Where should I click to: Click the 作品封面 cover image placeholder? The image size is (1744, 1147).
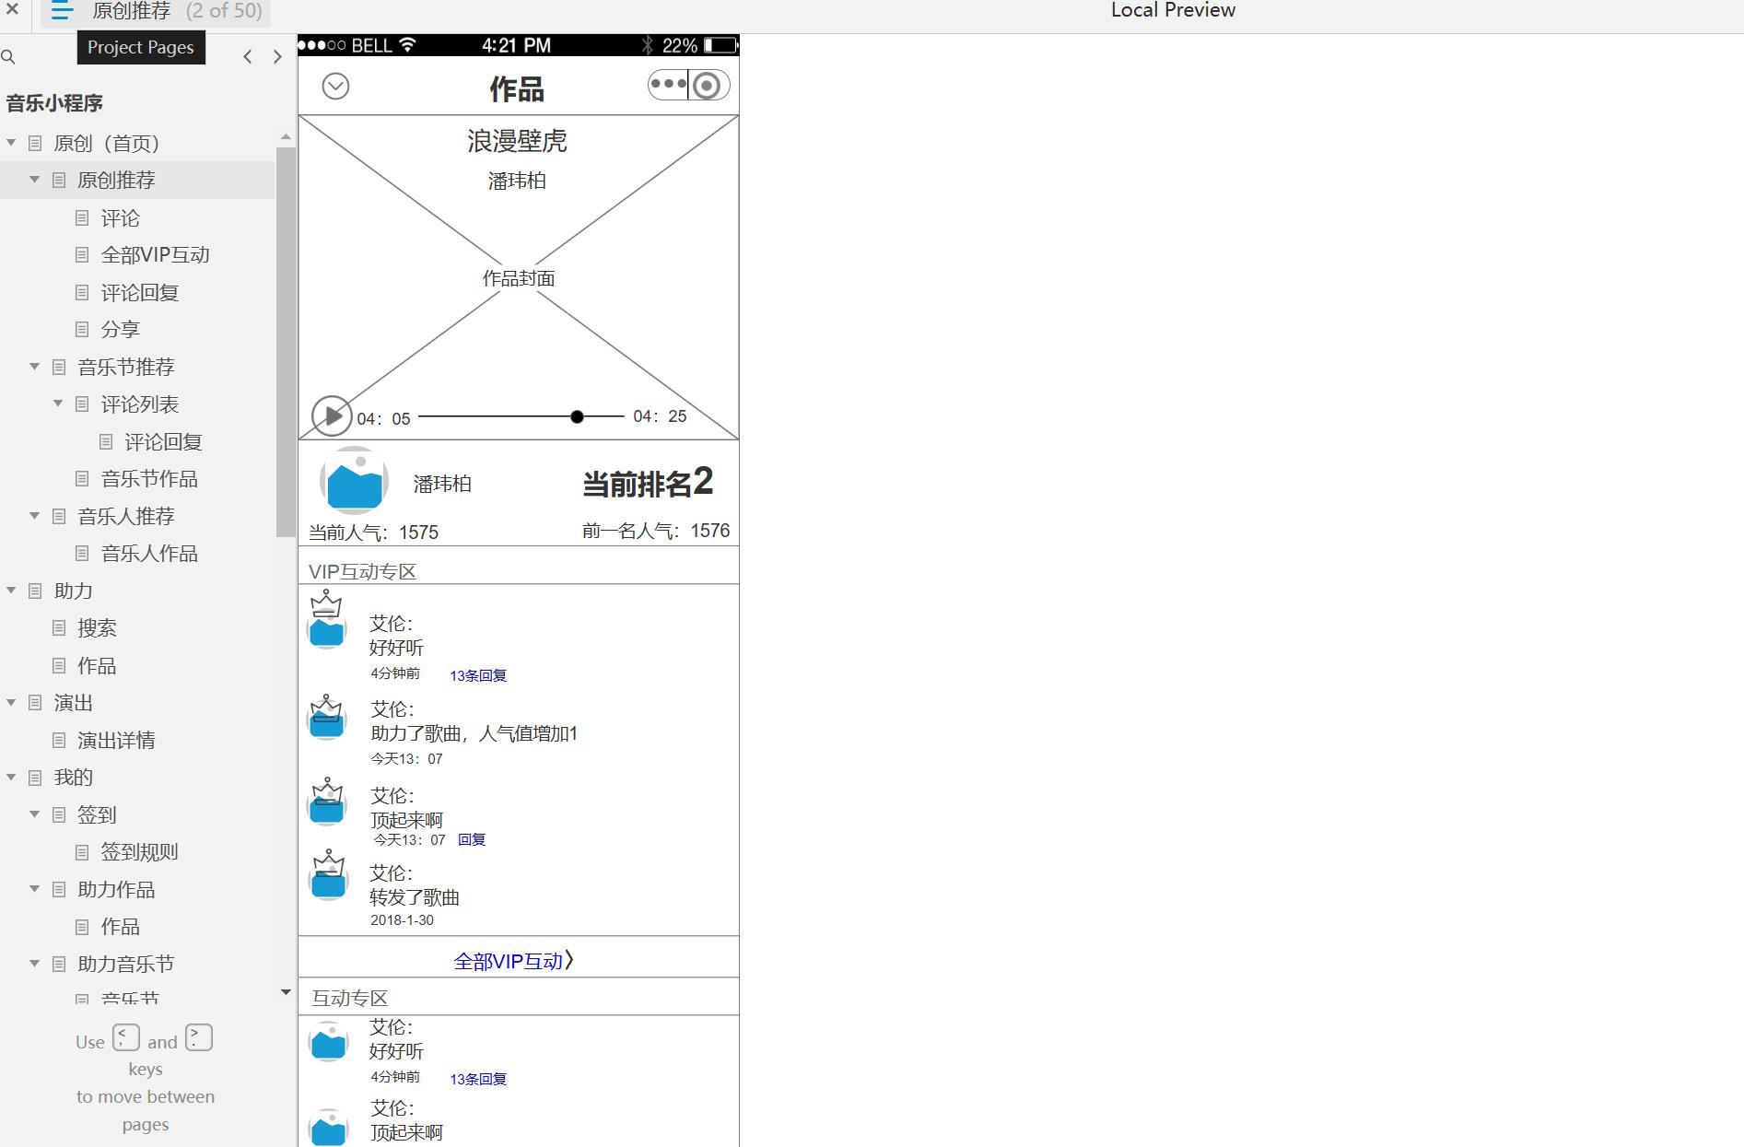tap(518, 277)
